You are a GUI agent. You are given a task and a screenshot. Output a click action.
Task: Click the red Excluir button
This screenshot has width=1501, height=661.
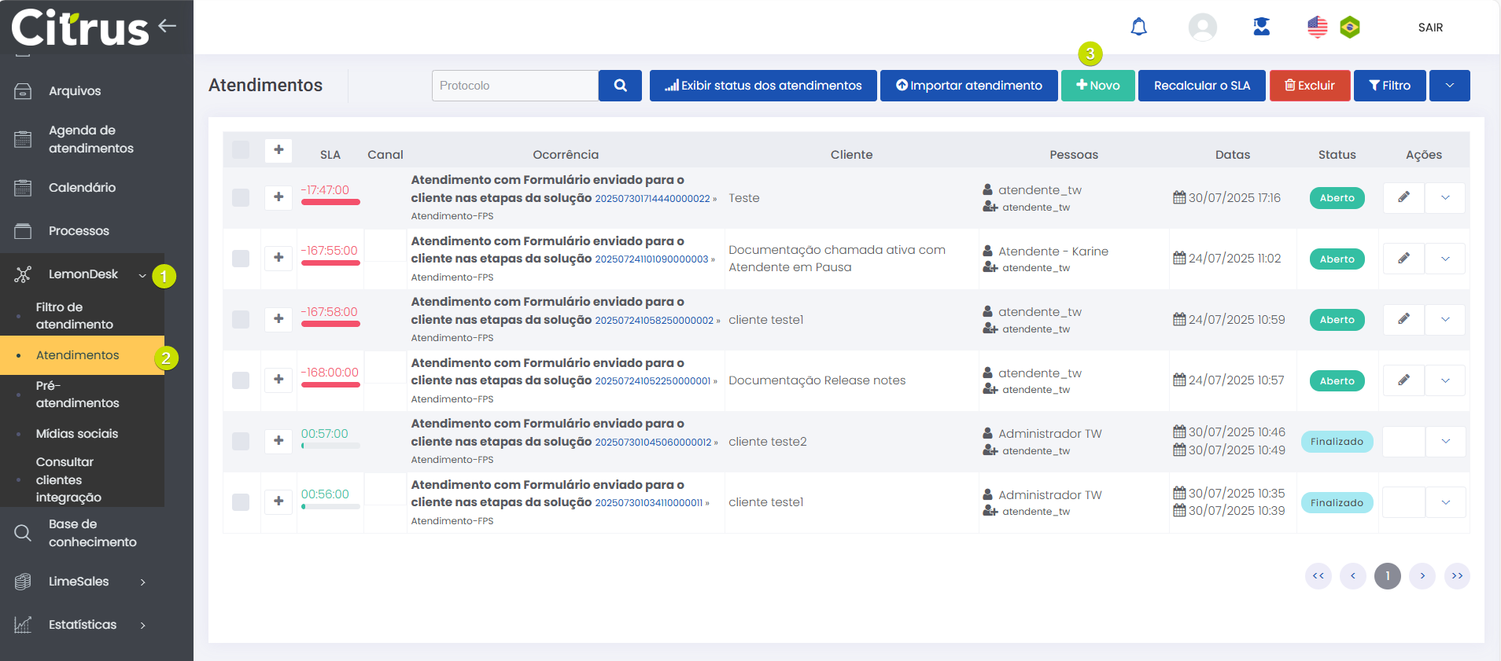tap(1309, 86)
